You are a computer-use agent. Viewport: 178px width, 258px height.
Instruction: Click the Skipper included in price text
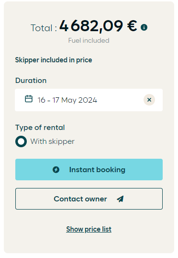[x=54, y=60]
